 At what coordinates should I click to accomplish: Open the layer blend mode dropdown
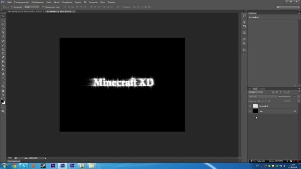click(x=262, y=97)
